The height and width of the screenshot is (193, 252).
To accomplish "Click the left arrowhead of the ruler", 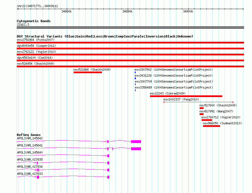I will 18,9.
